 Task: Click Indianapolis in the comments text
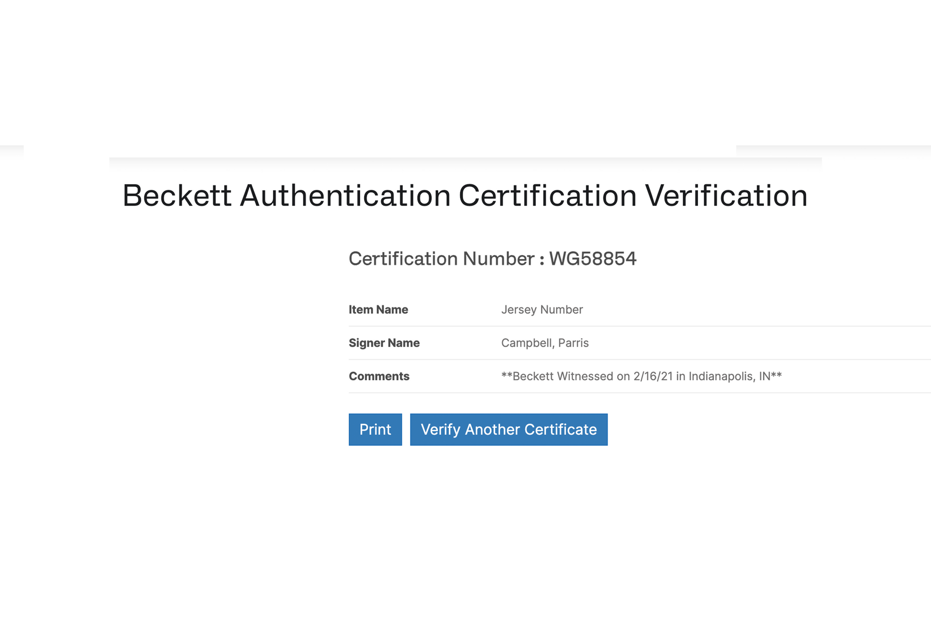pos(721,376)
